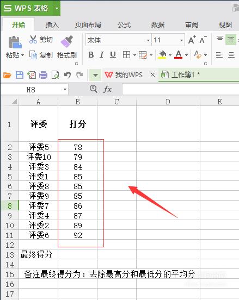
Task: Click the draw border table icon
Action: point(143,55)
